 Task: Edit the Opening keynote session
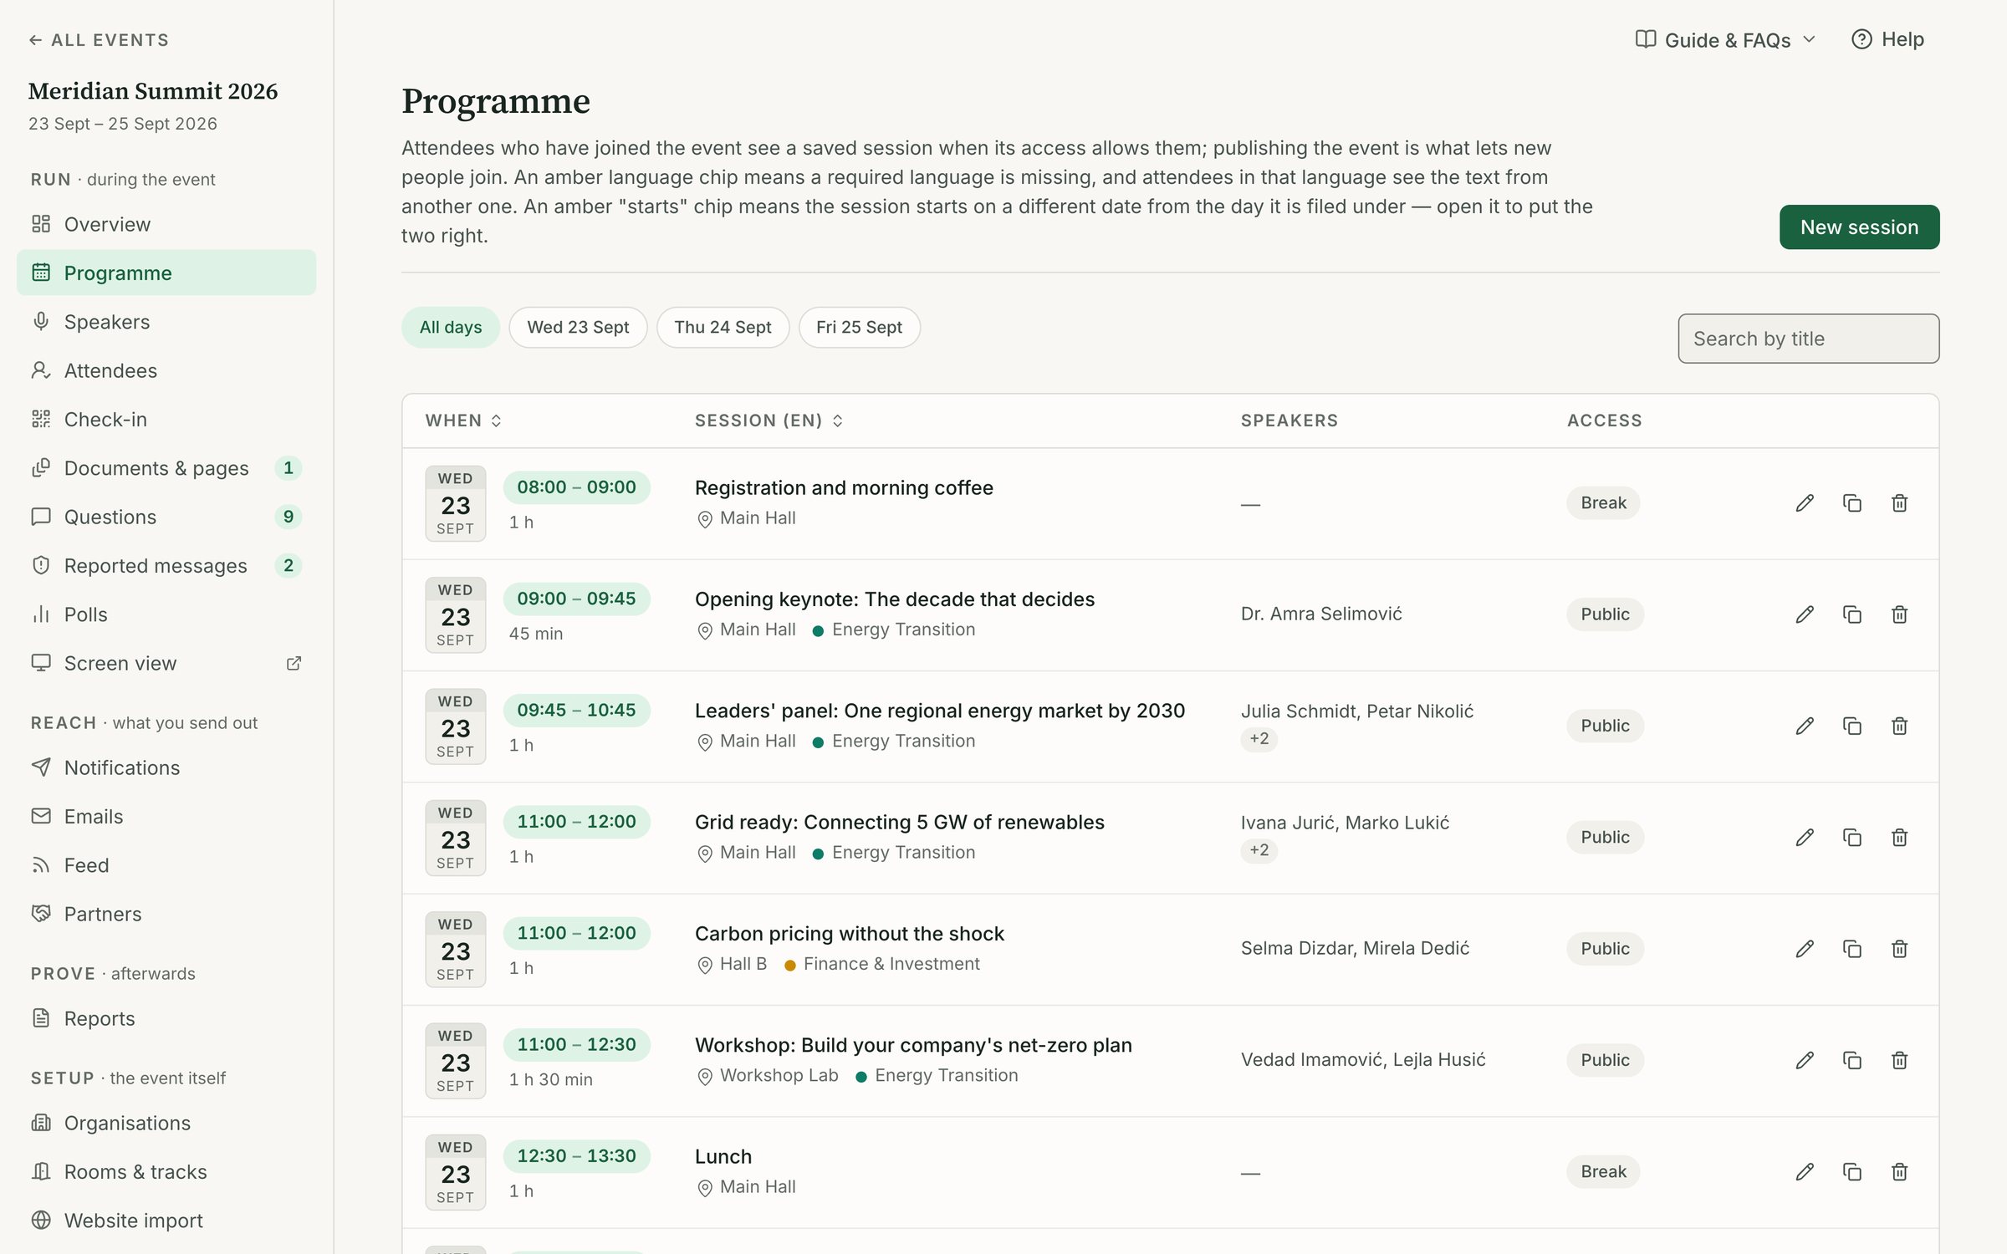(x=1805, y=614)
